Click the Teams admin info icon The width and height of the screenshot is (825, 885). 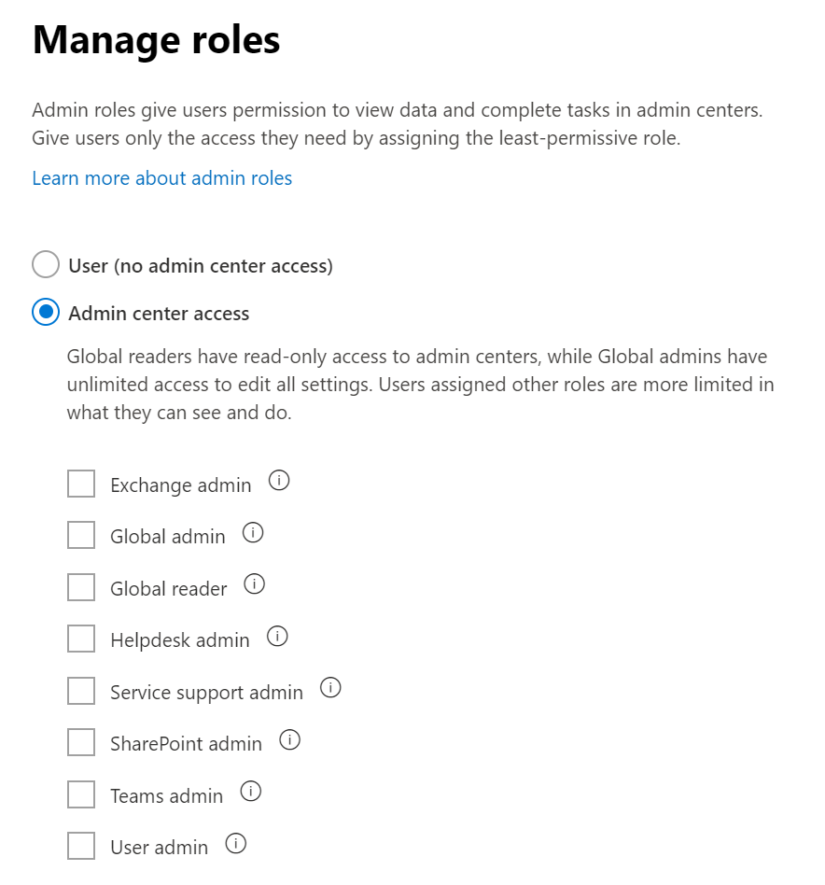pos(251,793)
